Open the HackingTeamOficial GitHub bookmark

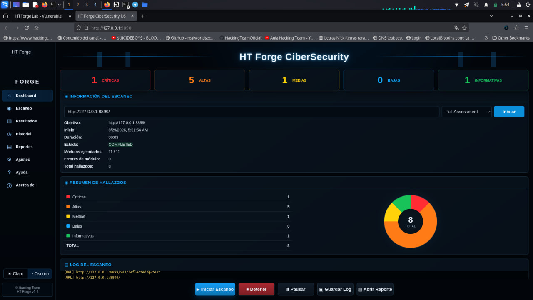pos(240,38)
